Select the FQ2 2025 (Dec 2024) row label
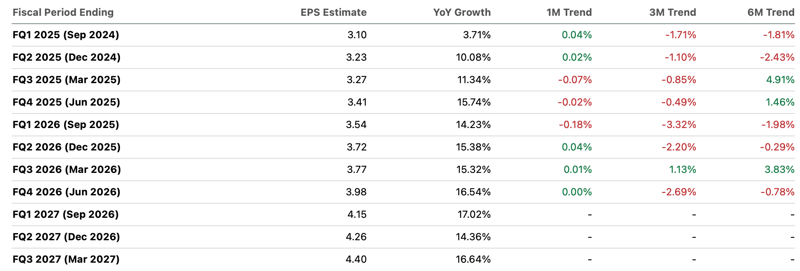800x271 pixels. click(x=67, y=57)
